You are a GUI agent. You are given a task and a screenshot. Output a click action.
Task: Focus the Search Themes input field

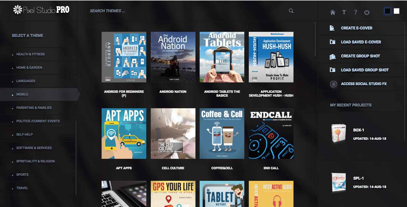pos(188,11)
